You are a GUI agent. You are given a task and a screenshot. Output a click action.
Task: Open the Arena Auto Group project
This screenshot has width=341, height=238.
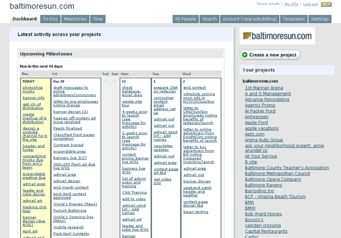point(264,140)
